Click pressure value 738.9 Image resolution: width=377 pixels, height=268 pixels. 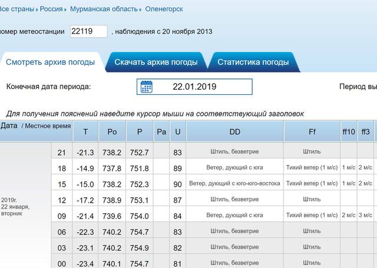[112, 200]
